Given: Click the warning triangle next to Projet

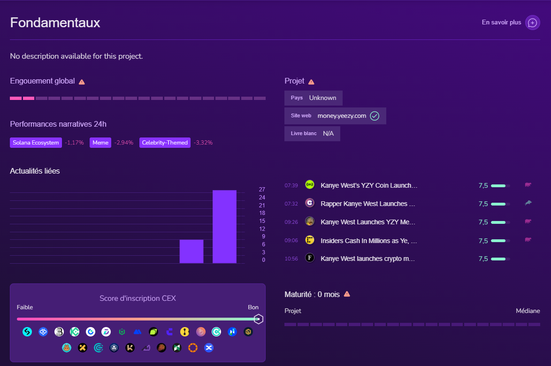Looking at the screenshot, I should click(x=311, y=82).
